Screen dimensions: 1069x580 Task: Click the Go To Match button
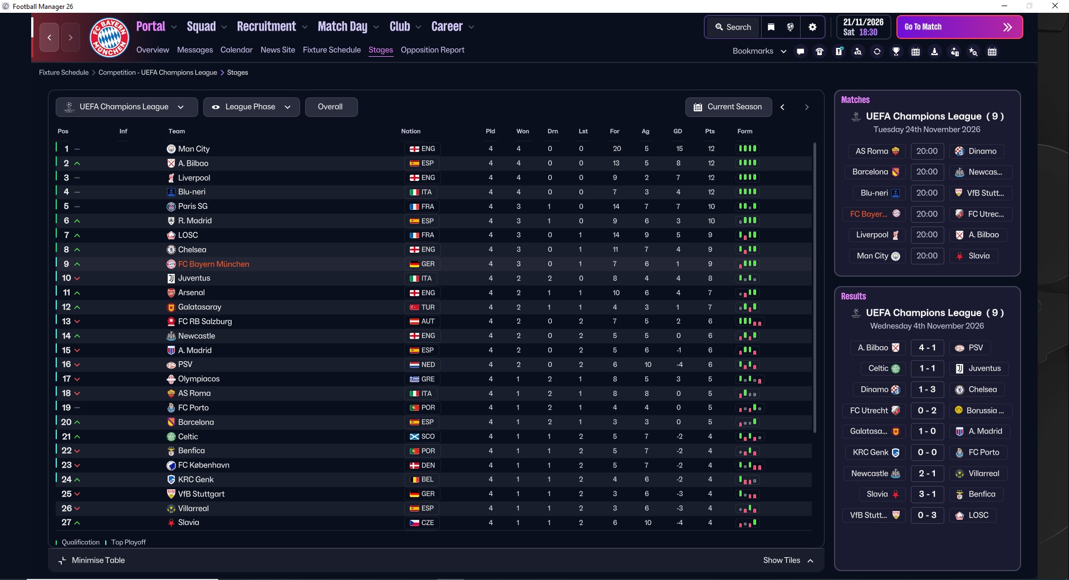[x=959, y=27]
